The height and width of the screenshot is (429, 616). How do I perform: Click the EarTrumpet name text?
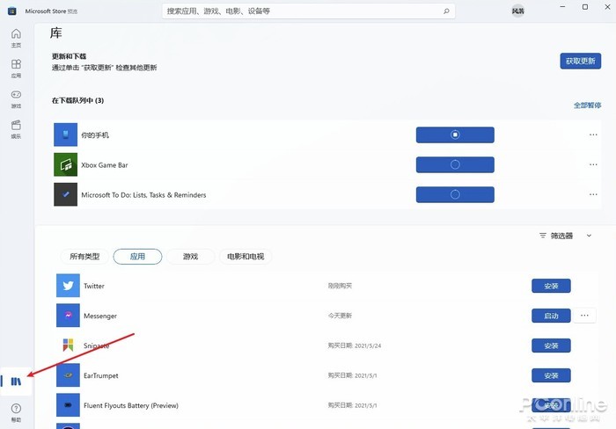[101, 375]
